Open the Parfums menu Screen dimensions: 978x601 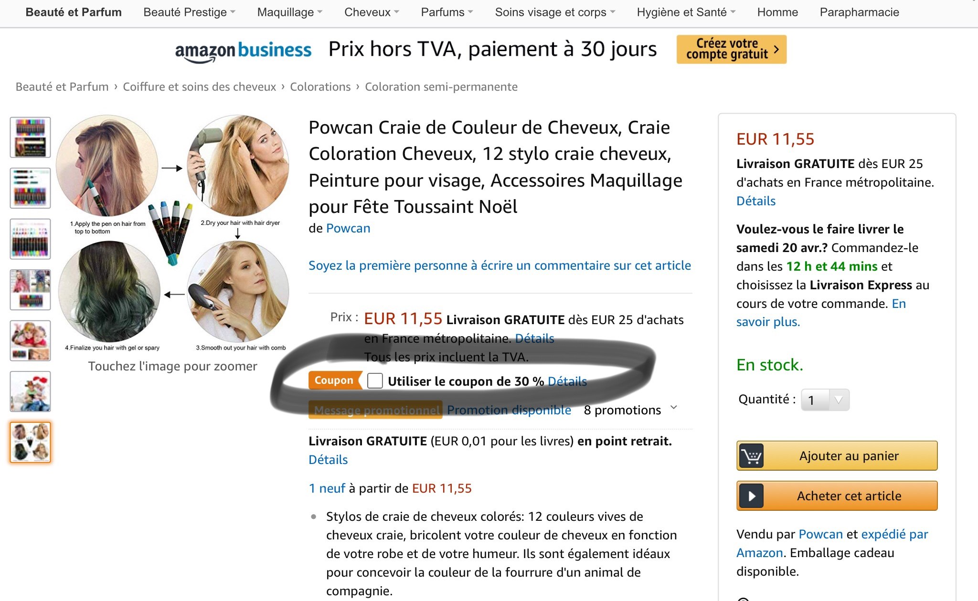click(x=447, y=12)
